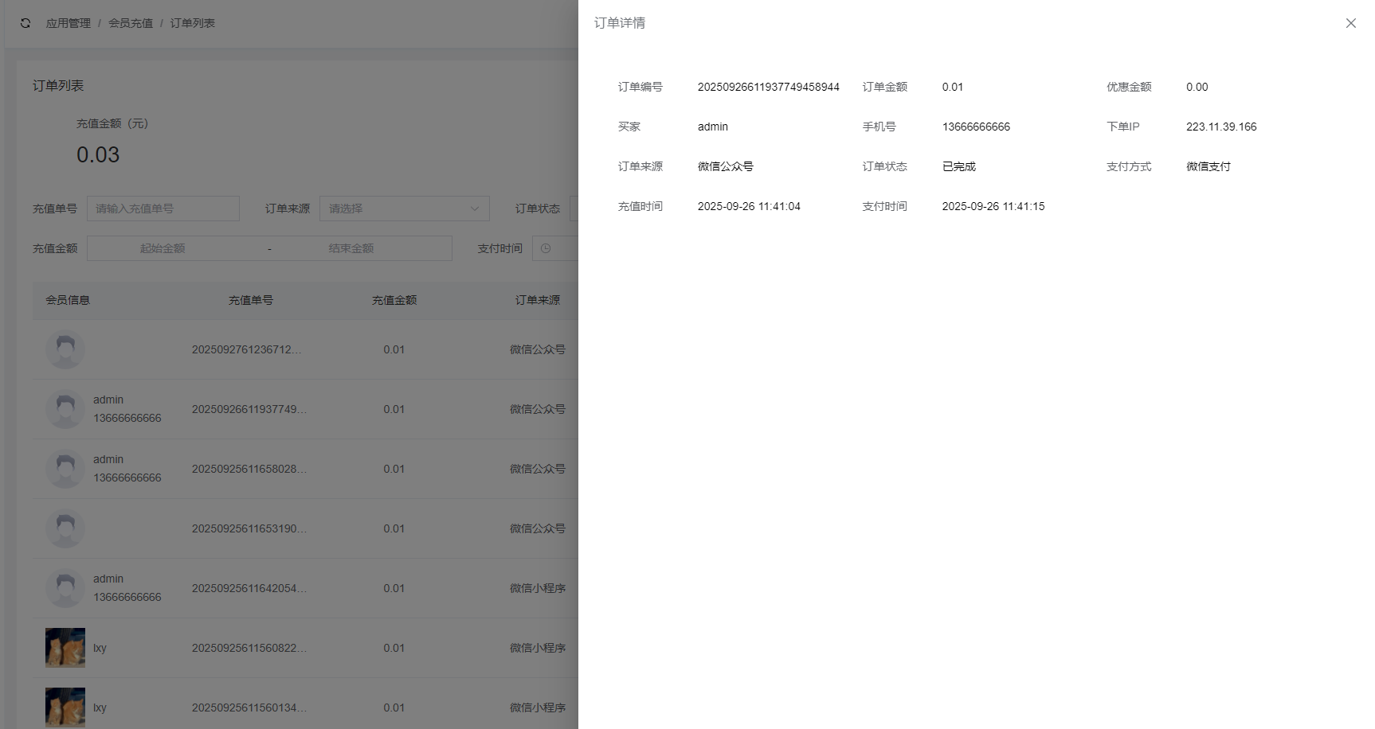Select the 充值金额 column header
This screenshot has width=1375, height=729.
394,300
